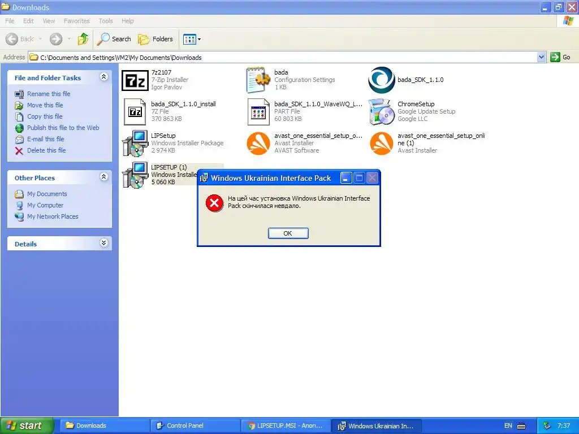The height and width of the screenshot is (434, 579).
Task: Click Rename this file link
Action: (49, 94)
